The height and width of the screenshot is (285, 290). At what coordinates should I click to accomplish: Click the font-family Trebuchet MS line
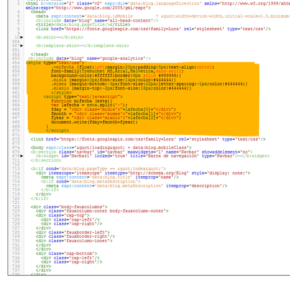(x=117, y=71)
